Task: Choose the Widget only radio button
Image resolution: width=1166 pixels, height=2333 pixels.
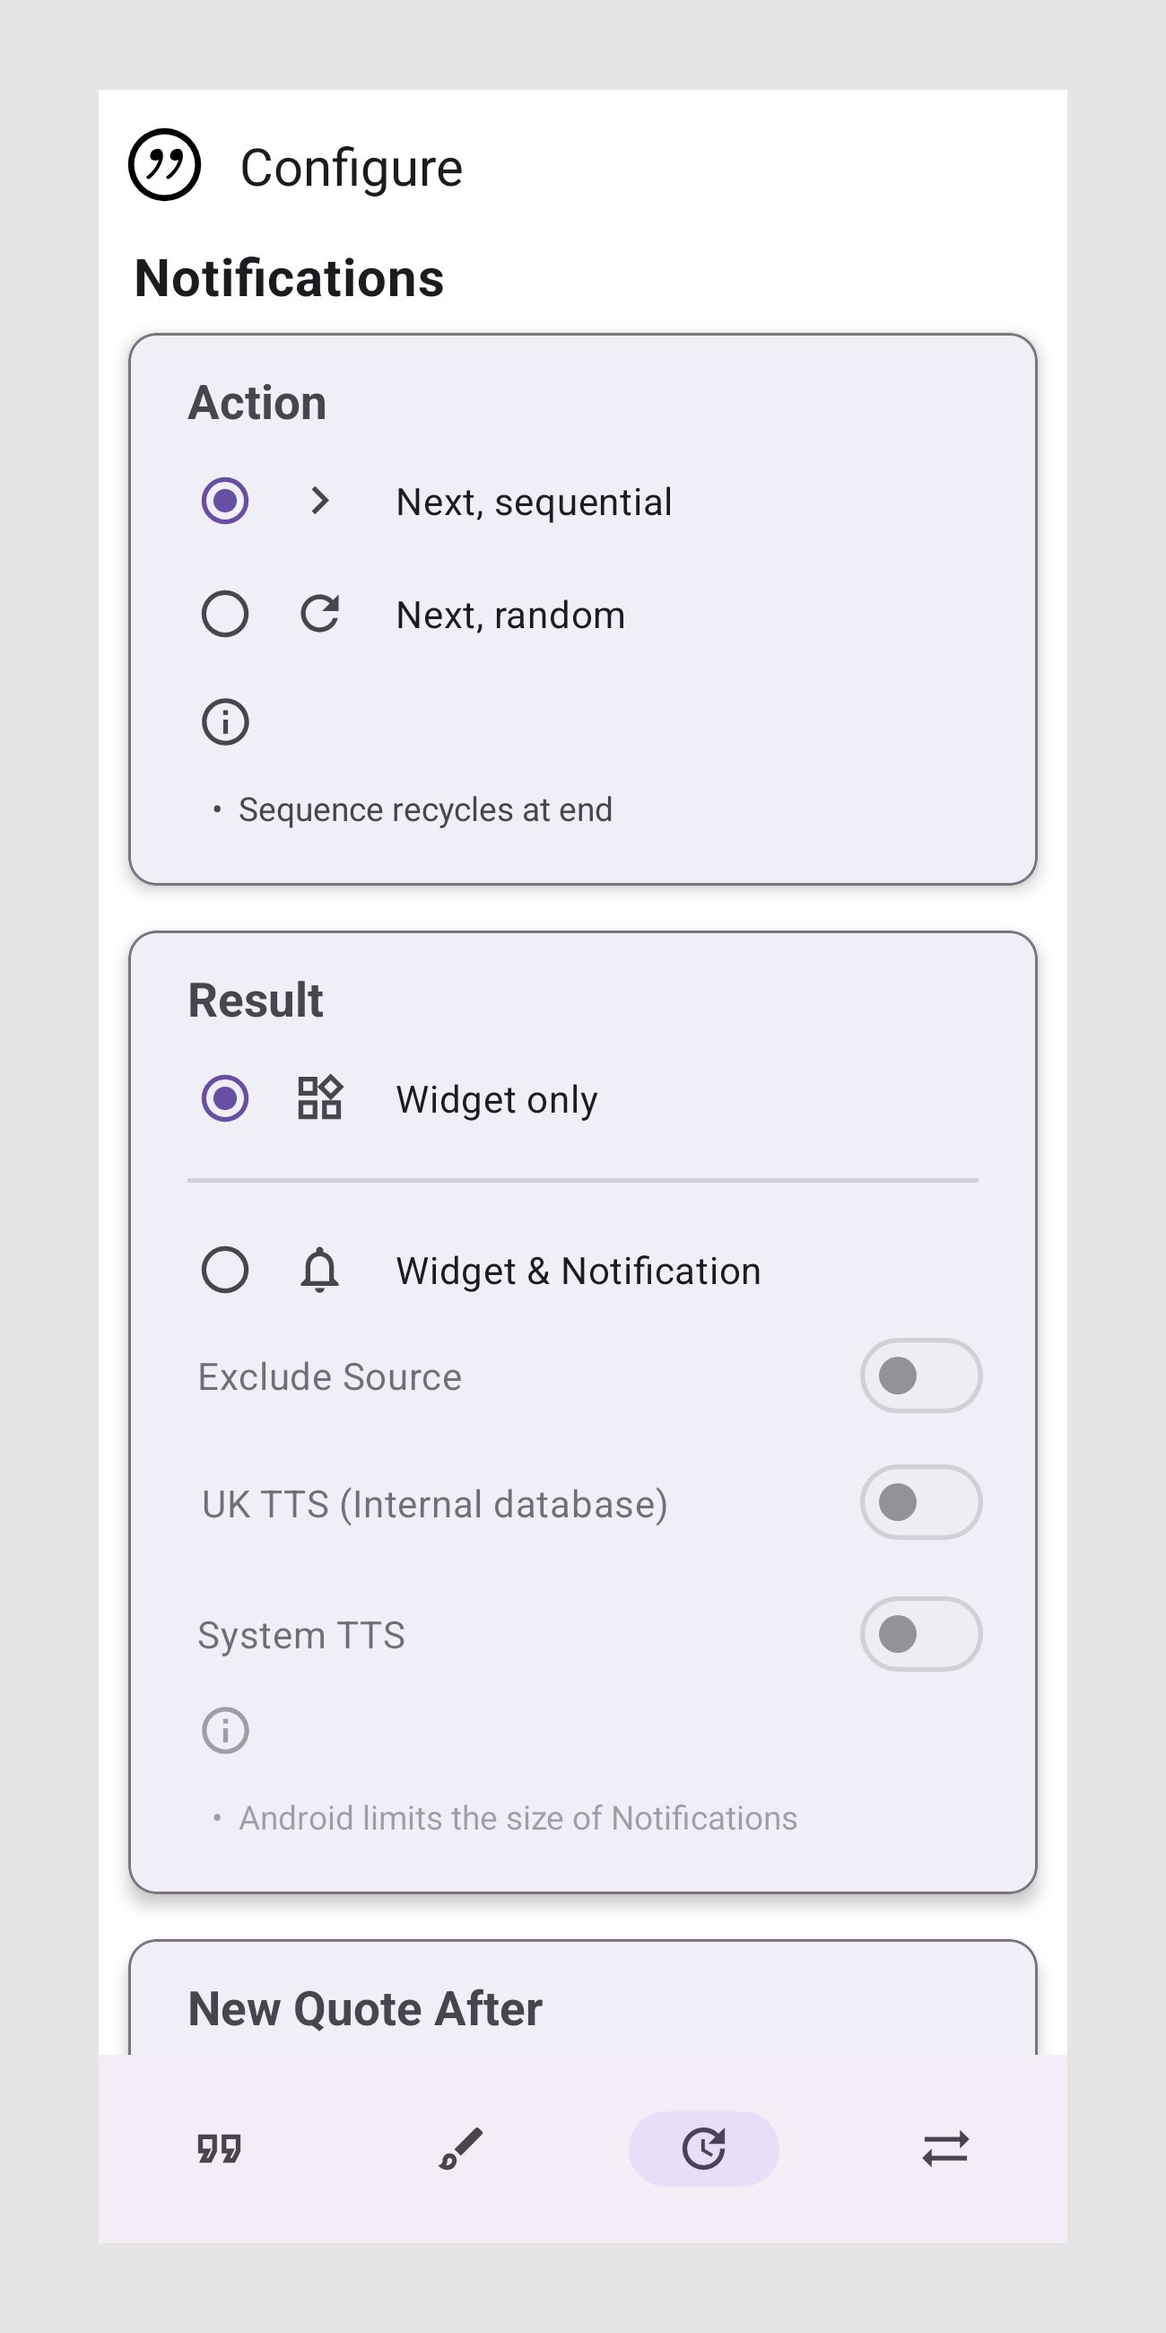Action: (x=225, y=1098)
